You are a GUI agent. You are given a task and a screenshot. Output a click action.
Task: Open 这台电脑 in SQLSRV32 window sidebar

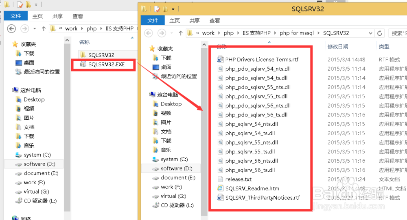click(x=168, y=95)
